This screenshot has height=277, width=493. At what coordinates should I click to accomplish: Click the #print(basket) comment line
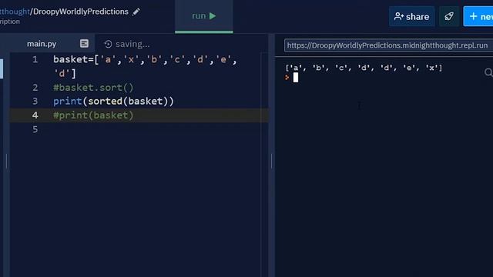[x=93, y=115]
